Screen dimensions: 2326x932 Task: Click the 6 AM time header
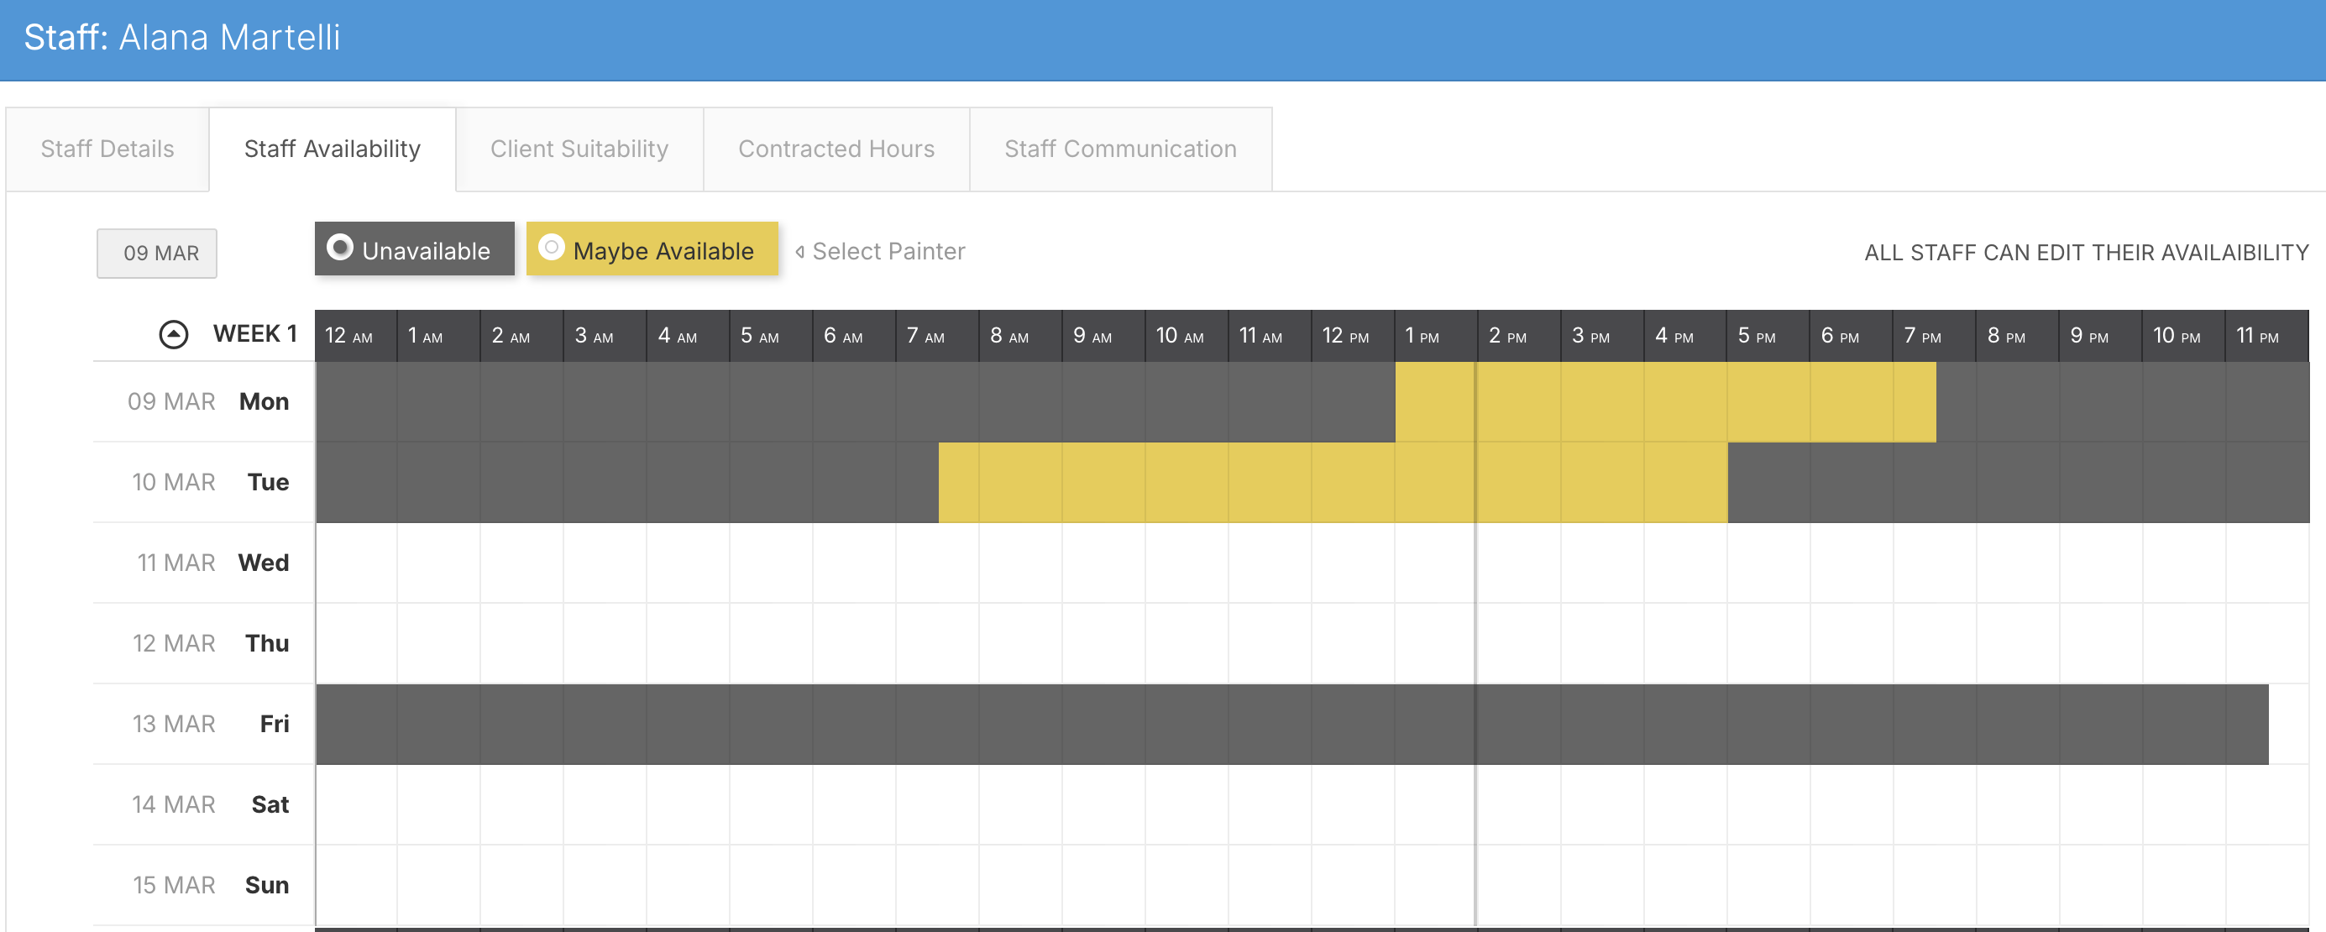point(854,336)
